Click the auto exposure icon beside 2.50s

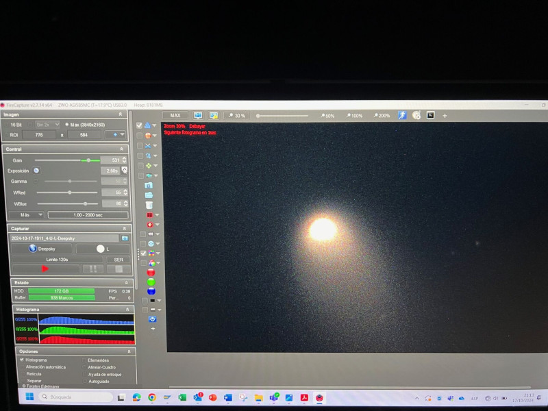124,170
